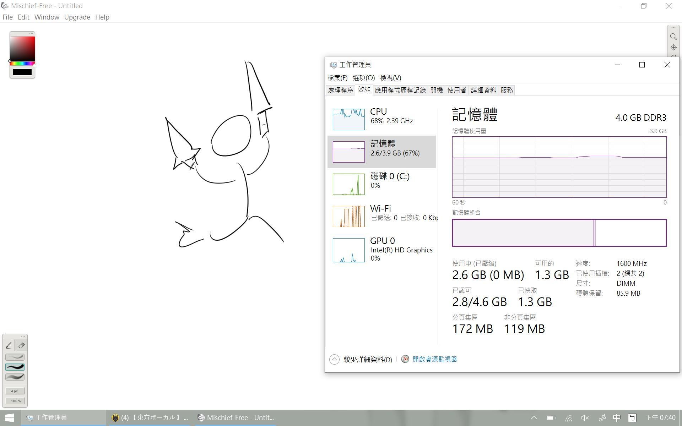
Task: Click the zoom magnifier icon
Action: click(673, 37)
